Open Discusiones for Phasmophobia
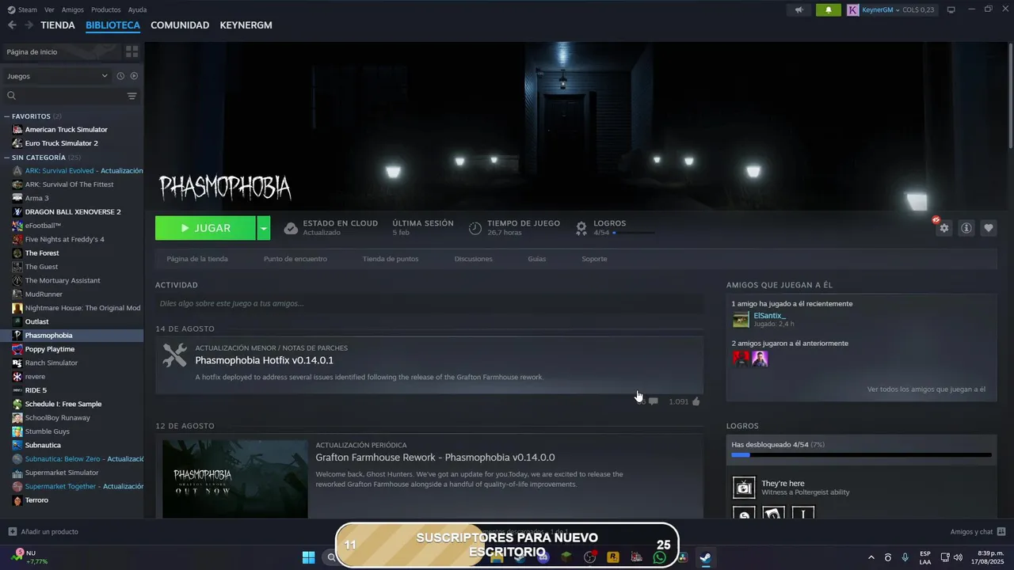1014x570 pixels. click(474, 259)
